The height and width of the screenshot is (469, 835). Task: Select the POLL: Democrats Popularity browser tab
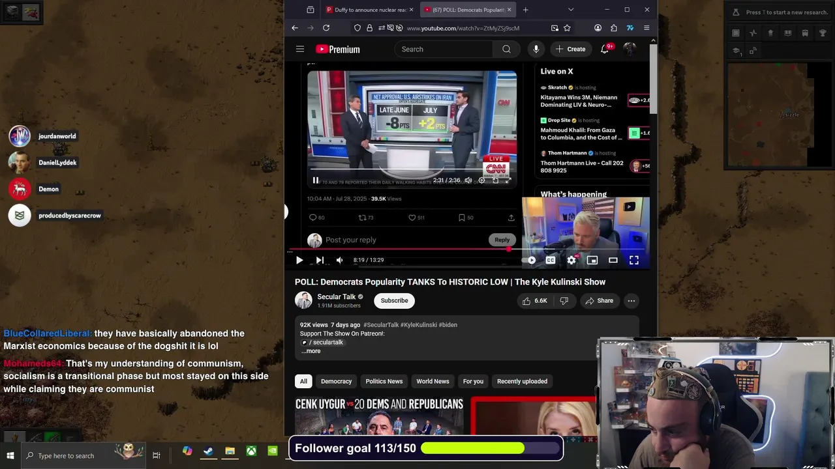[467, 10]
